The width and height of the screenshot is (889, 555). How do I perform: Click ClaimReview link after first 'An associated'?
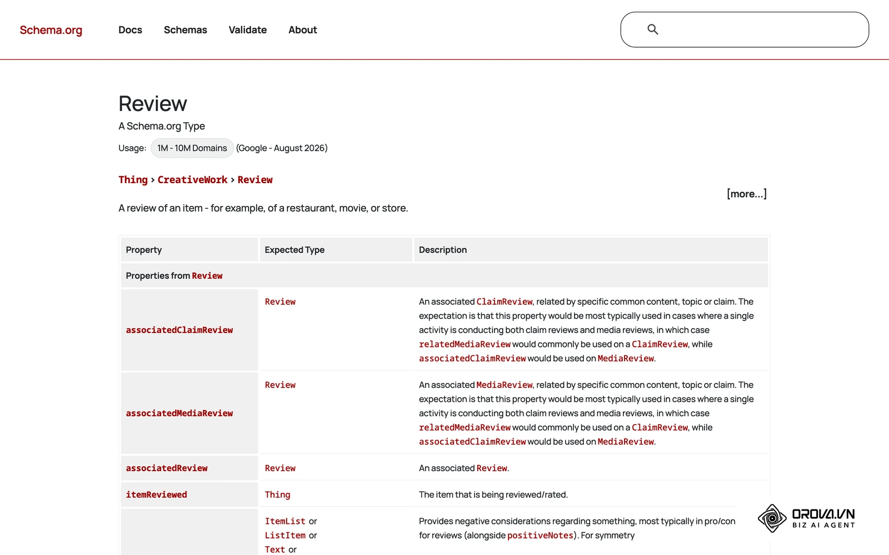505,302
